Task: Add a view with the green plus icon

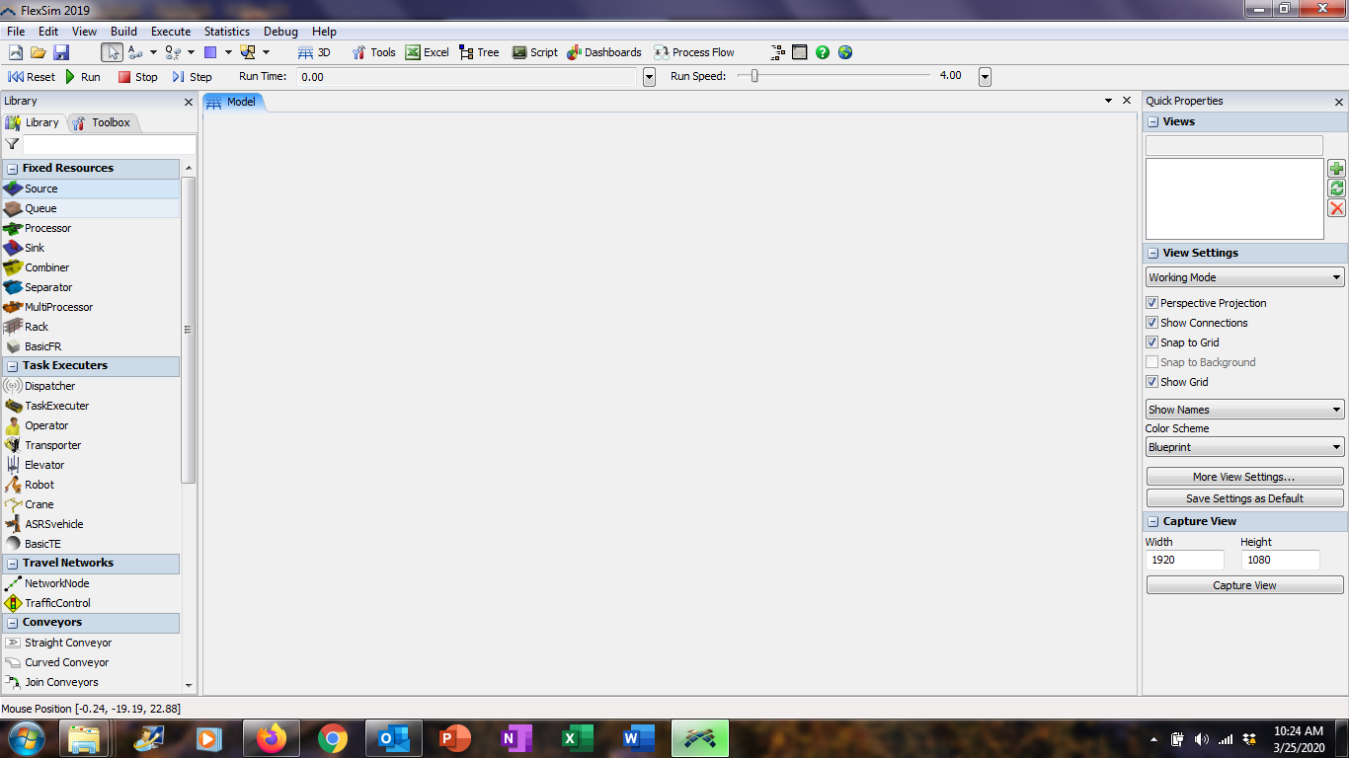Action: pos(1336,169)
